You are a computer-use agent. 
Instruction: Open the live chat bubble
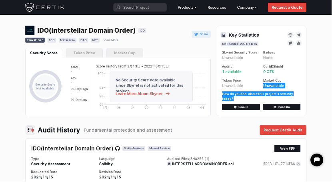(317, 160)
